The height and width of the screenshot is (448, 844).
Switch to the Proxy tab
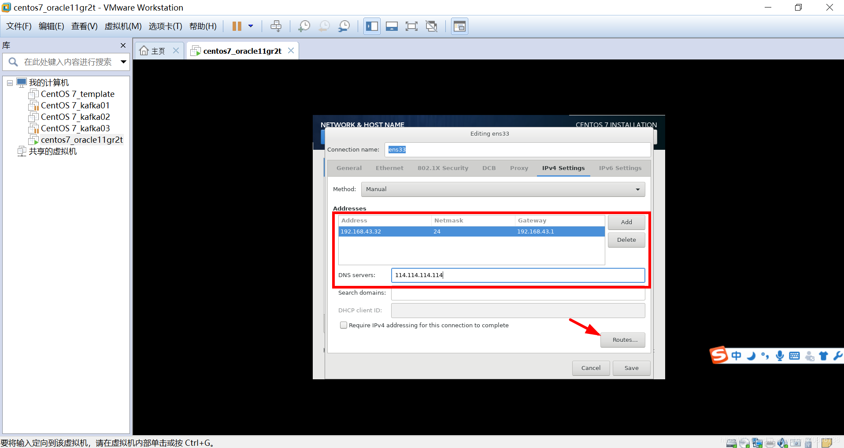click(x=519, y=168)
